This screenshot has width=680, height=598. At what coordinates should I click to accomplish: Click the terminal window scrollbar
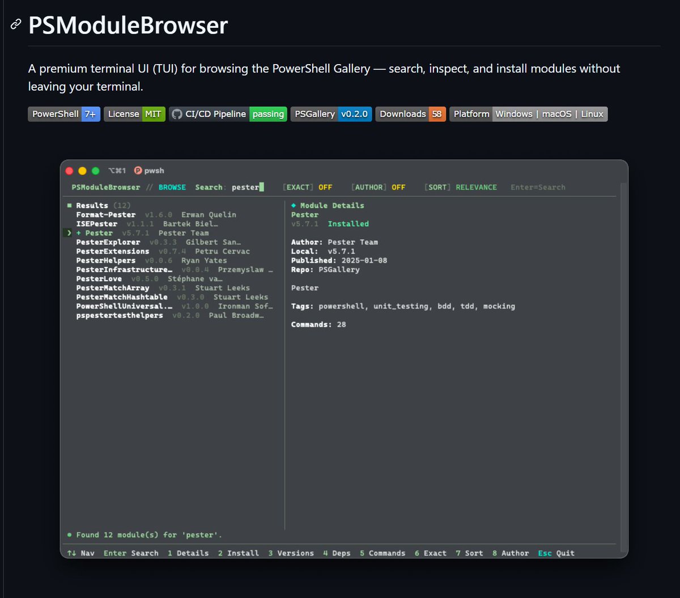tap(624, 367)
